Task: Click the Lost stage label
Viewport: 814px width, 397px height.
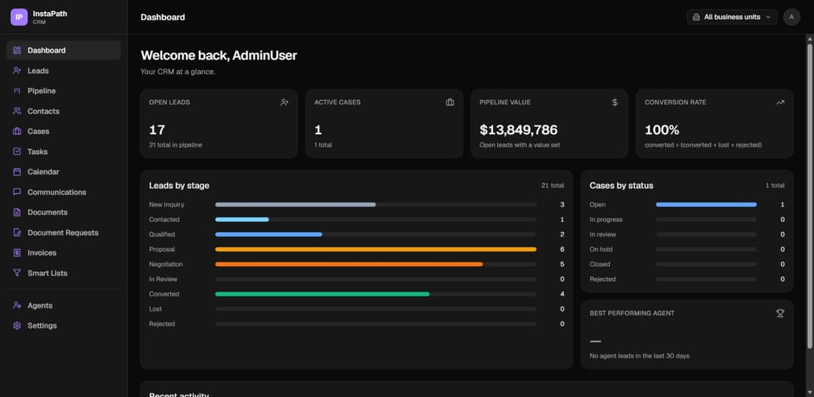Action: (155, 310)
